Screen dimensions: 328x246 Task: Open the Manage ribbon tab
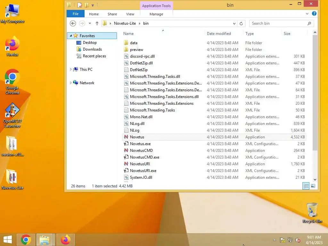[x=156, y=14]
